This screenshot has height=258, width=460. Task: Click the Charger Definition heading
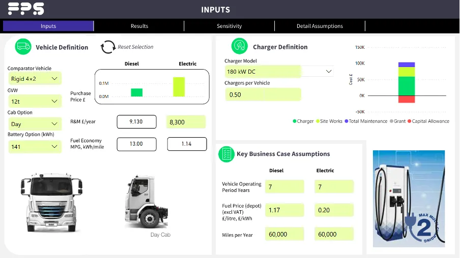point(280,47)
